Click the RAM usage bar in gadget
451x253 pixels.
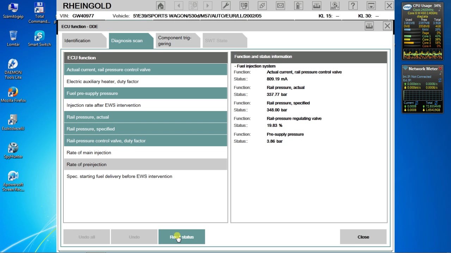click(412, 30)
